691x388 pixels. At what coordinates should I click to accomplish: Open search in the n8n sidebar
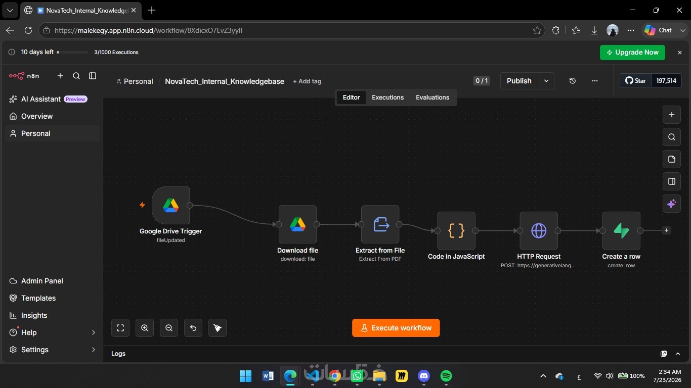76,76
